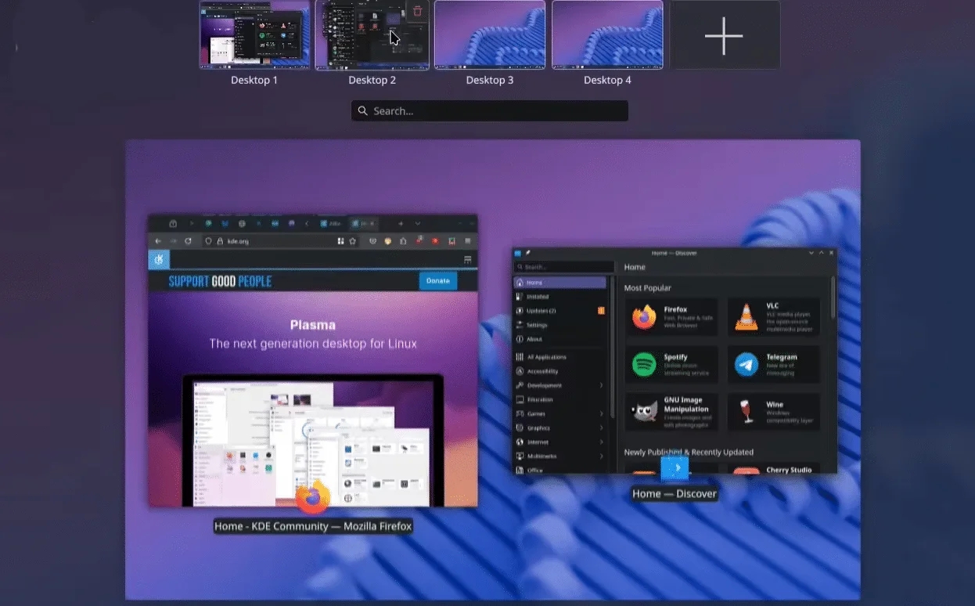
Task: Expand the Internet category chevron
Action: coord(601,442)
